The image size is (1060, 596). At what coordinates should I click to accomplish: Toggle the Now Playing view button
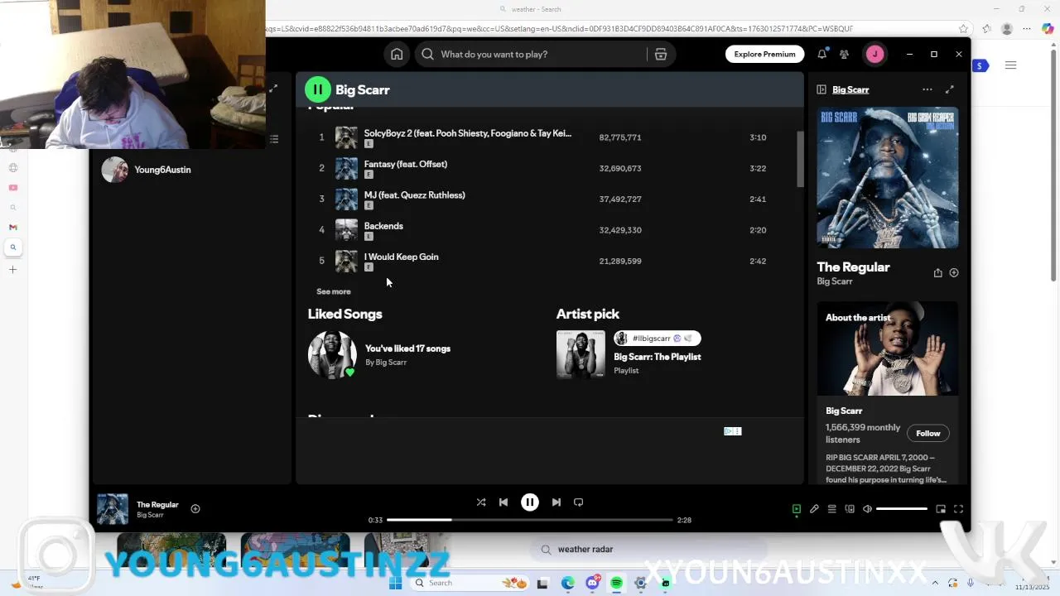pyautogui.click(x=797, y=509)
